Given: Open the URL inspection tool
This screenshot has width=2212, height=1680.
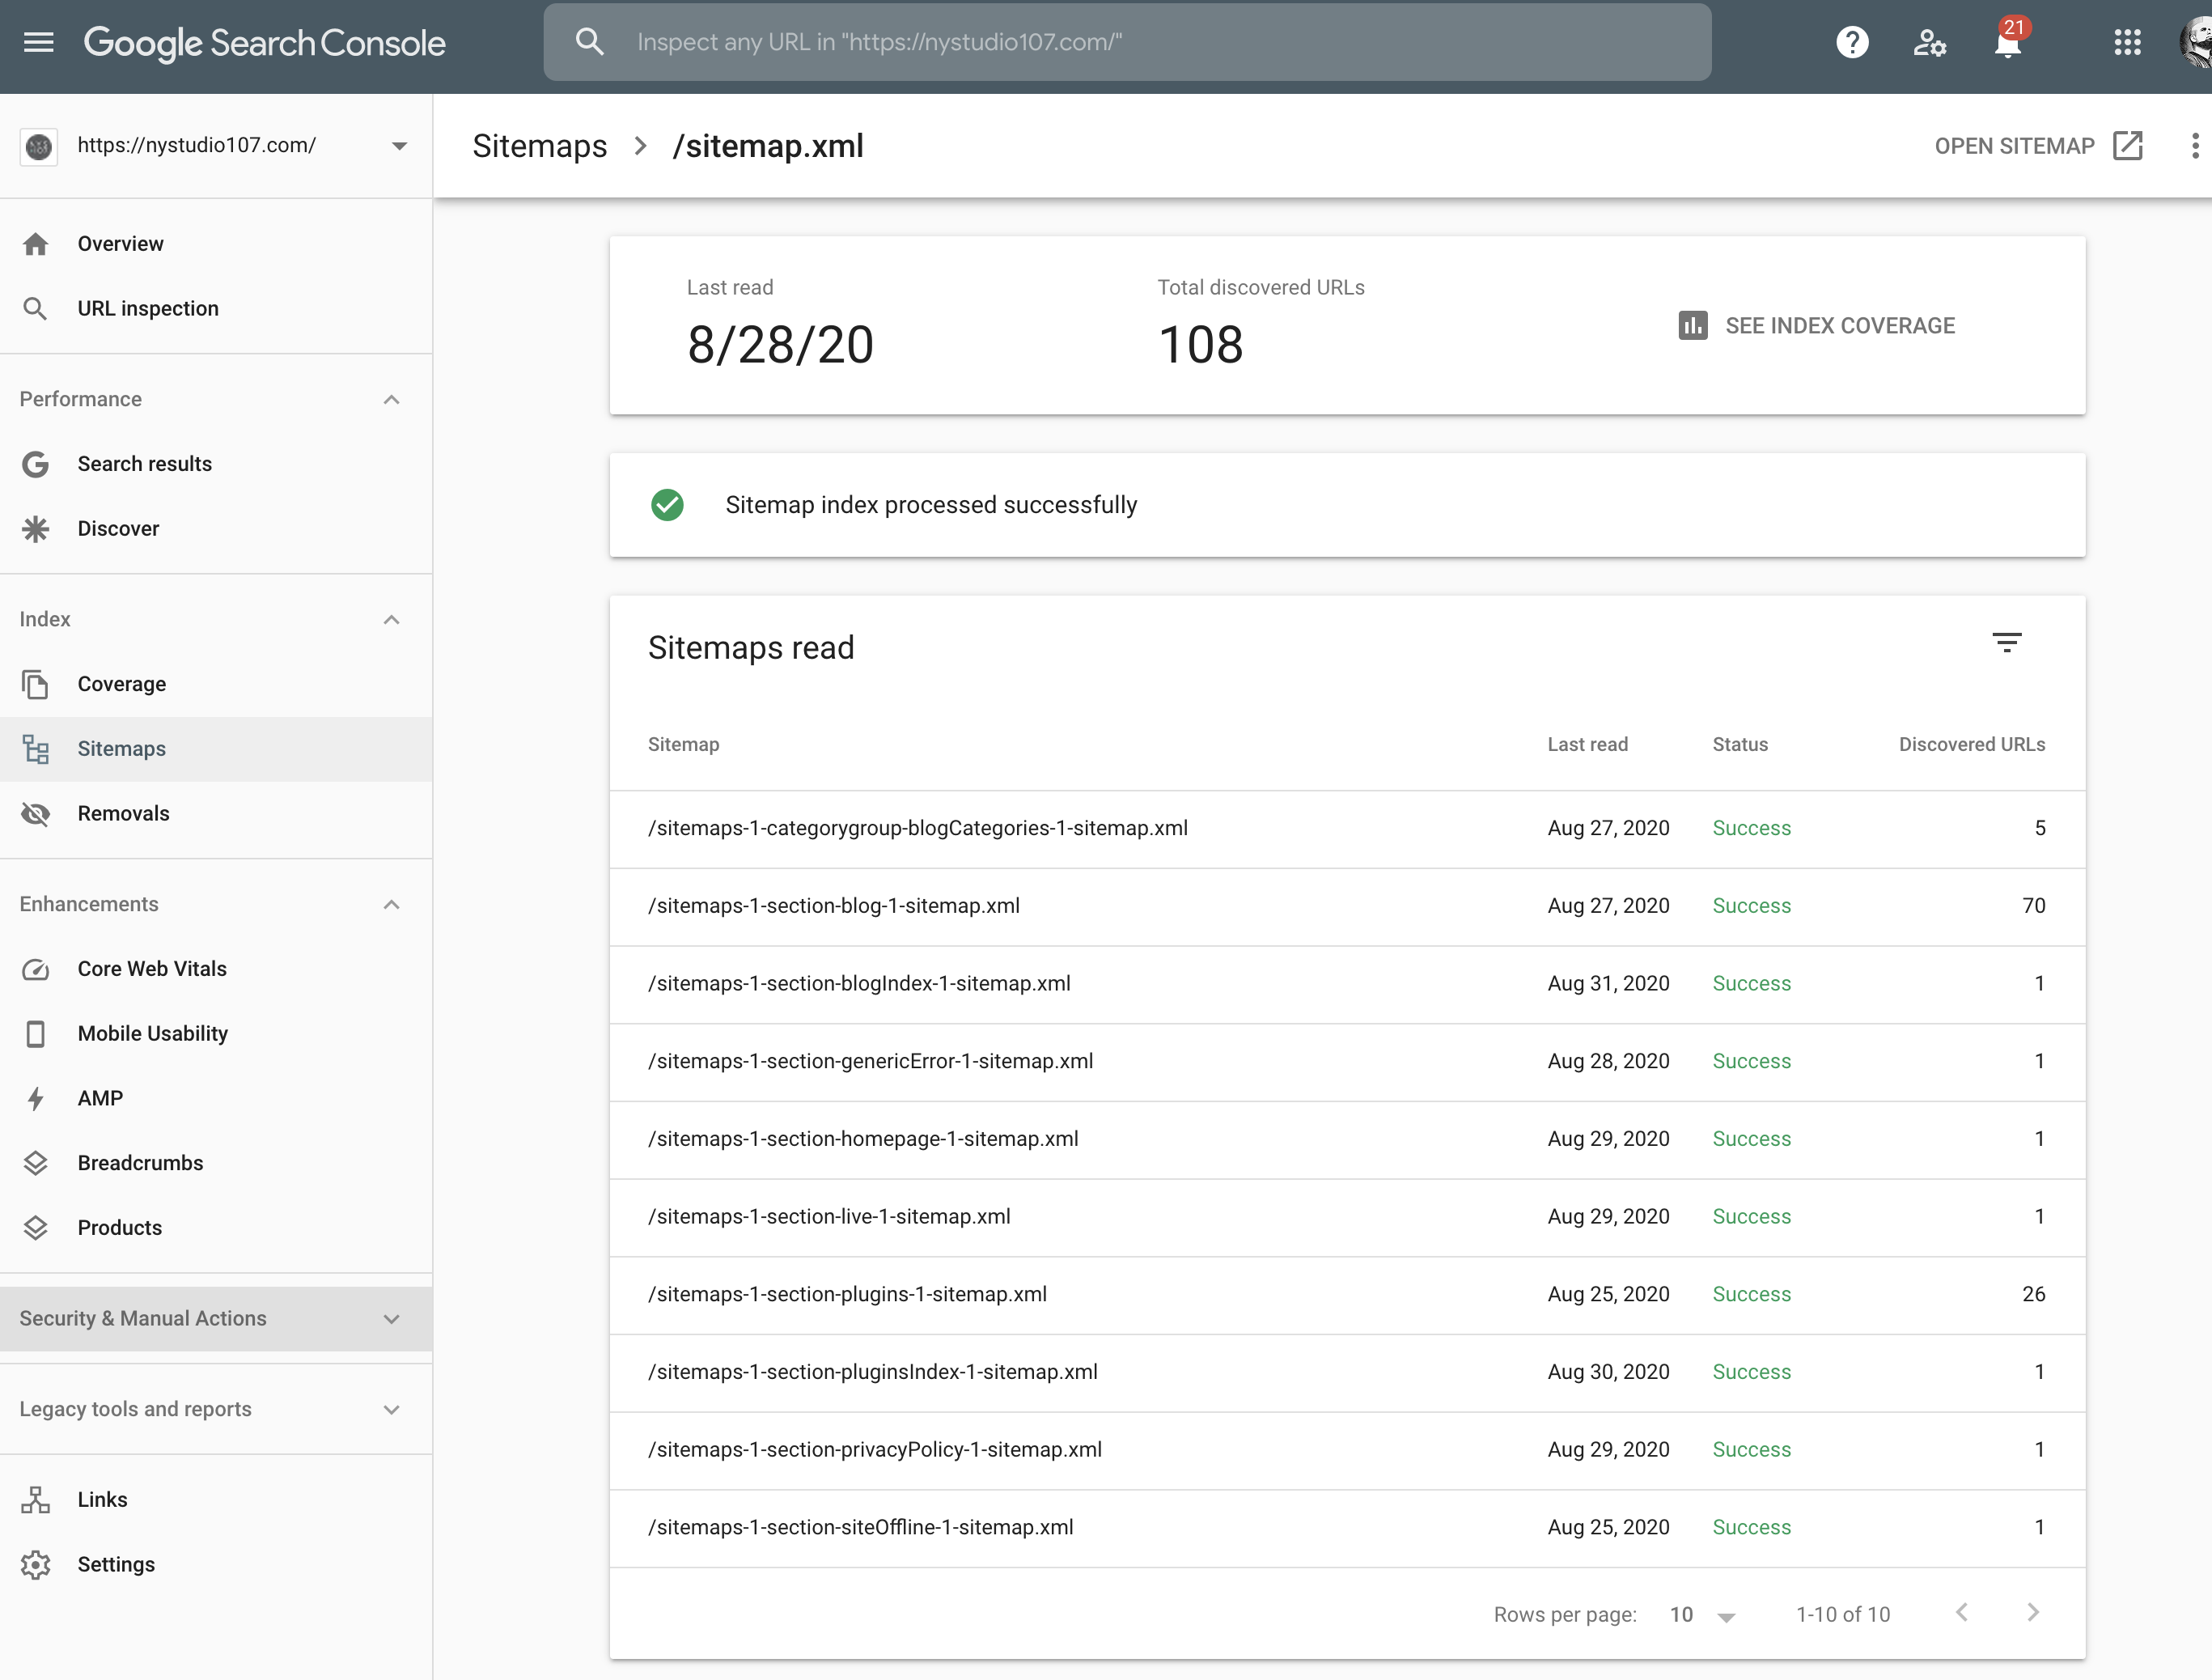Looking at the screenshot, I should 147,308.
